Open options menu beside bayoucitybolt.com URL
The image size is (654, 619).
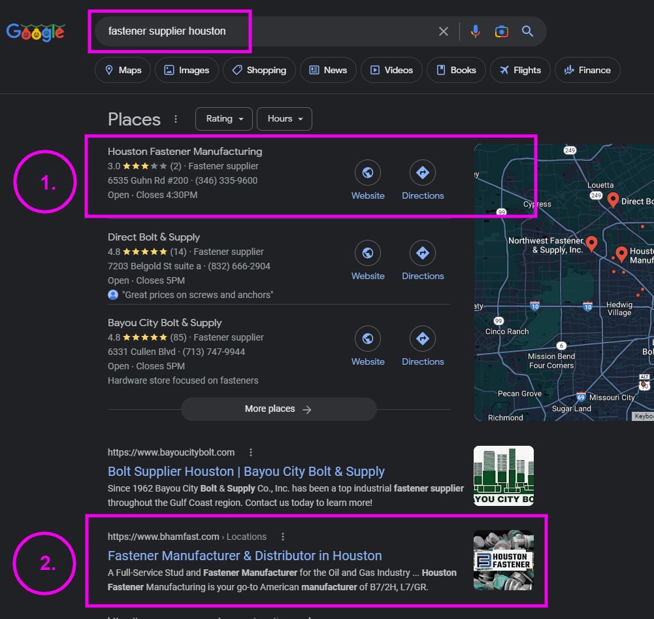pos(251,452)
